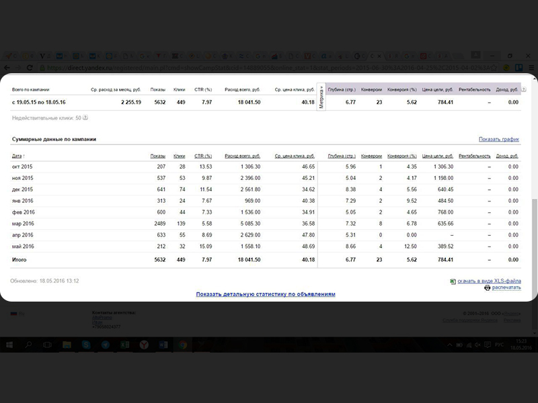This screenshot has width=538, height=403.
Task: Open taskbar search magnifier
Action: tap(28, 345)
